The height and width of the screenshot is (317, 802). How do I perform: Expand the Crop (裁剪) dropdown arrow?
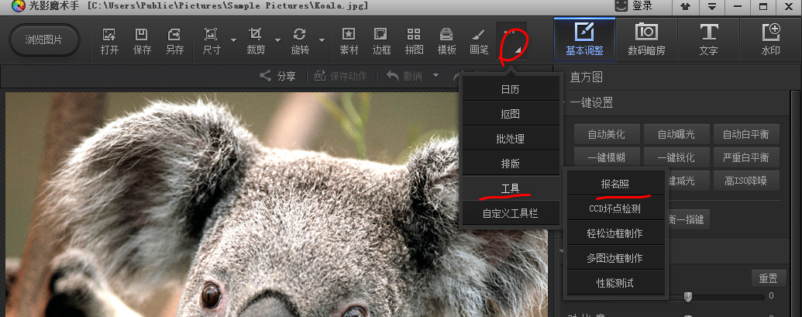(277, 40)
